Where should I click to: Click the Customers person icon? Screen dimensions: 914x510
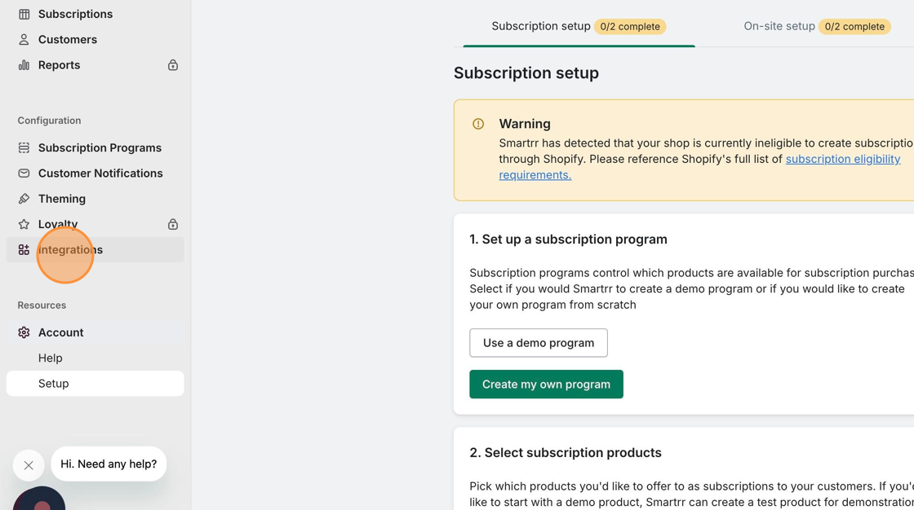click(x=24, y=39)
